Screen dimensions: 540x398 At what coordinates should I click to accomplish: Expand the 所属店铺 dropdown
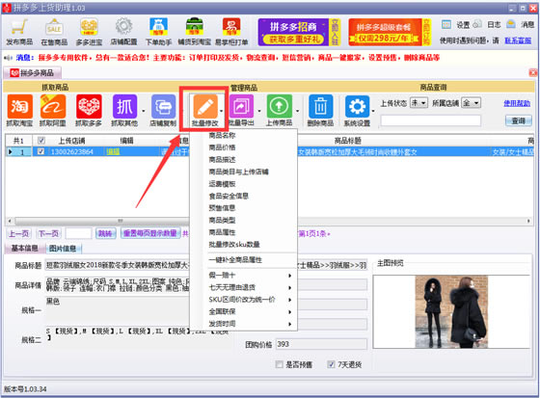pyautogui.click(x=472, y=102)
